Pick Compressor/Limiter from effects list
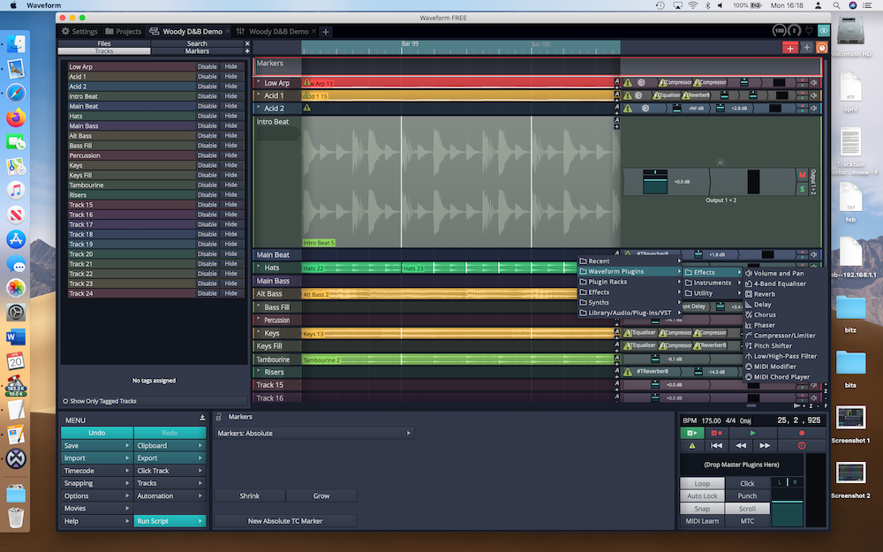883x552 pixels. click(x=784, y=336)
